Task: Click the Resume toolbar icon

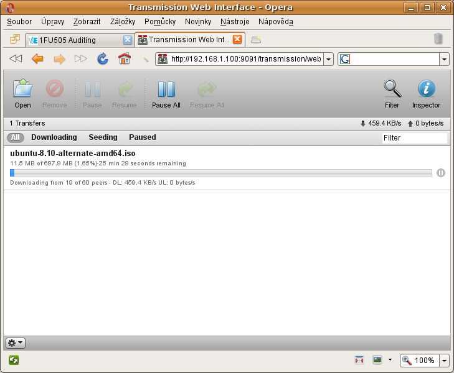Action: pyautogui.click(x=125, y=93)
